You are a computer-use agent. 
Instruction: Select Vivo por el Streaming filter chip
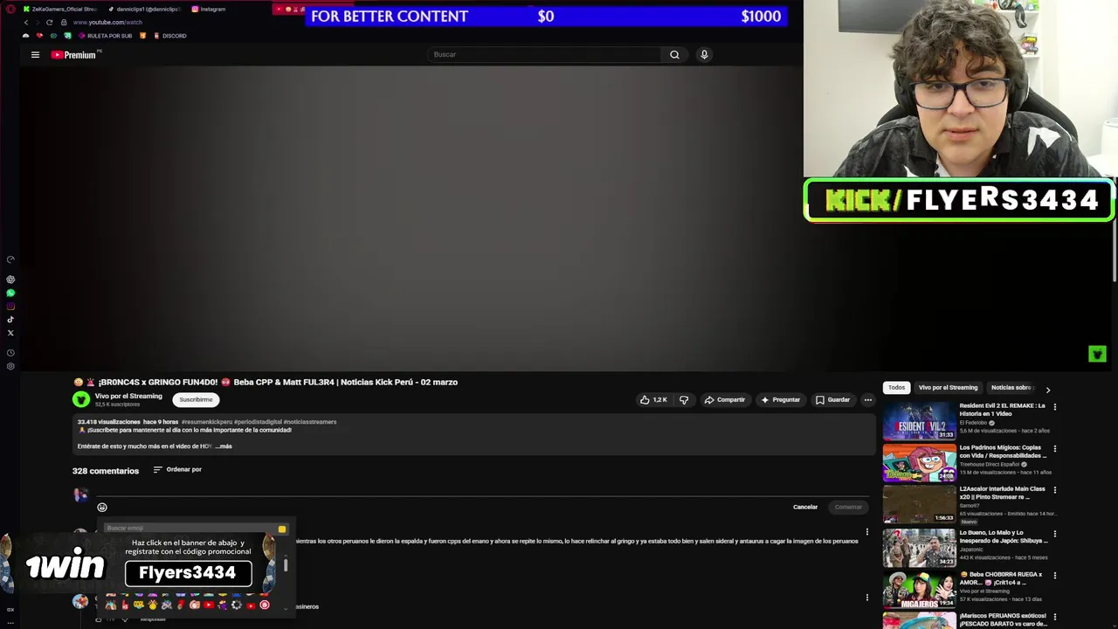pos(948,388)
